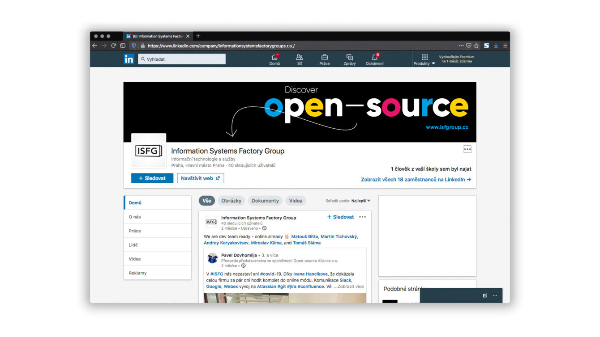Close the Information Systems Factory browser tab
The height and width of the screenshot is (337, 600).
(188, 36)
